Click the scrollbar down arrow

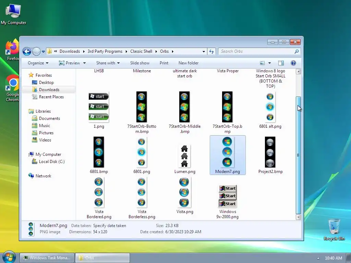[298, 217]
